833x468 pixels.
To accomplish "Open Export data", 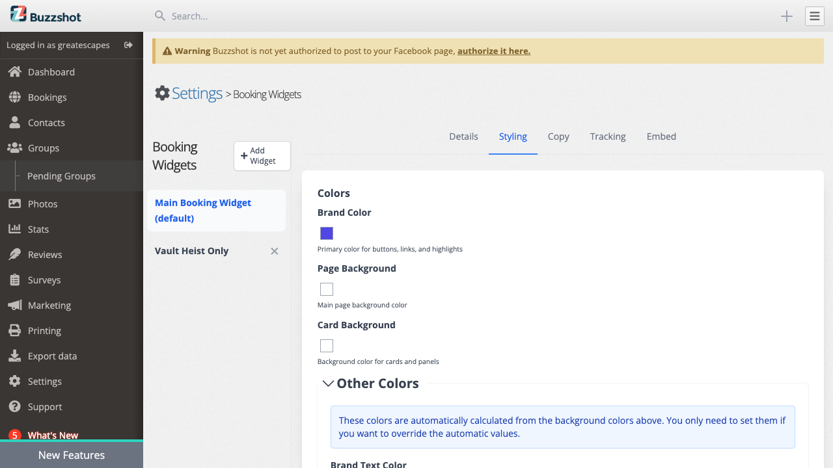I will pyautogui.click(x=52, y=356).
